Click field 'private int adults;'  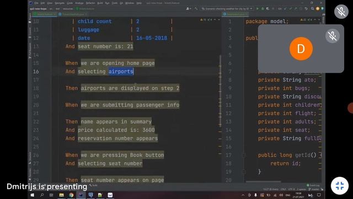click(287, 122)
